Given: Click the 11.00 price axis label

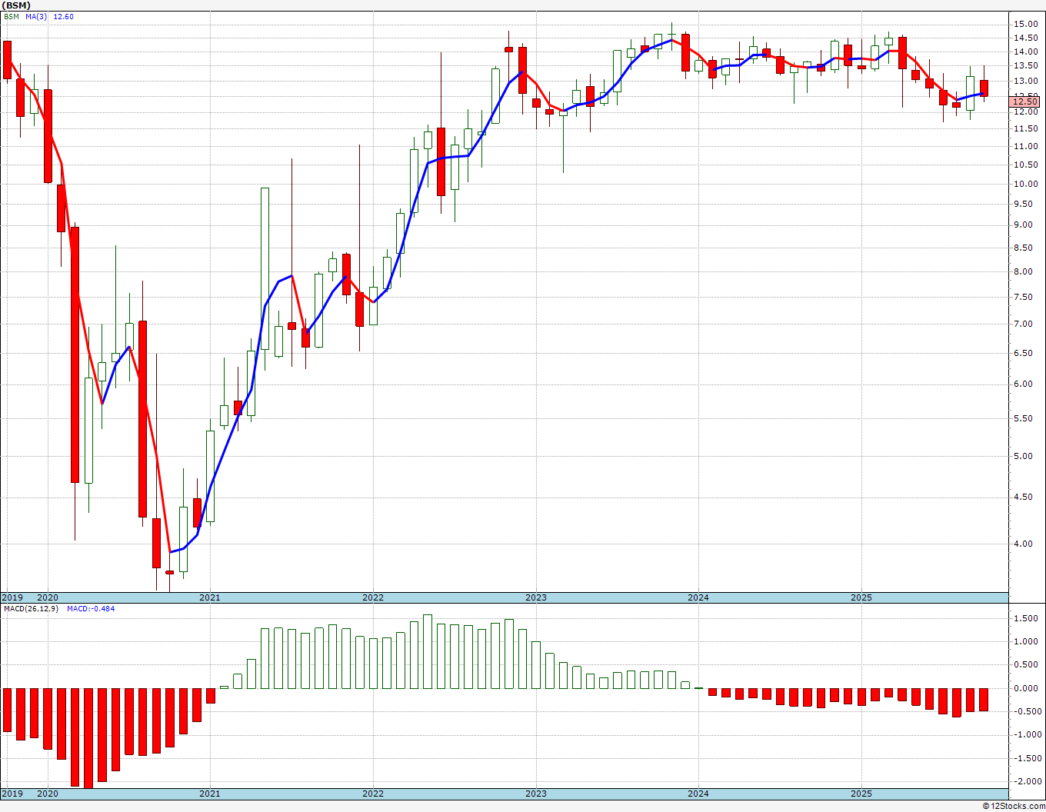Looking at the screenshot, I should [1025, 146].
